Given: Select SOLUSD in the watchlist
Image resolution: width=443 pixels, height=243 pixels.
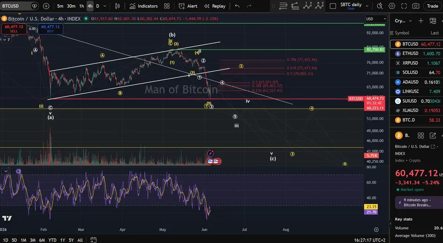Looking at the screenshot, I should (x=417, y=73).
